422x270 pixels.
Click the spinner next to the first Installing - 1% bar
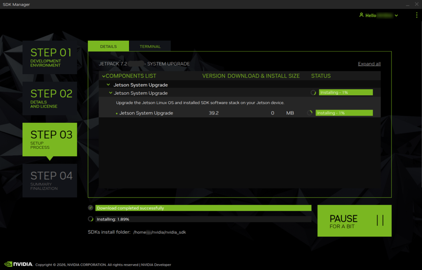pyautogui.click(x=313, y=93)
